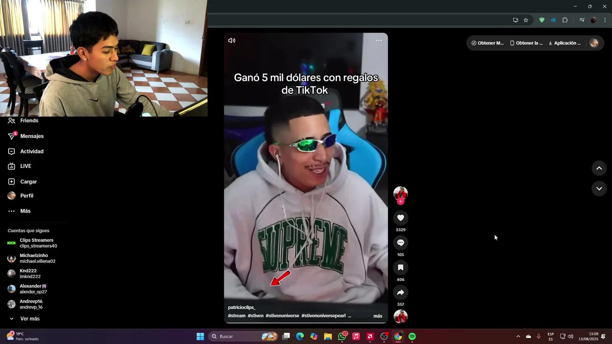
Task: Expand followed accounts with 'Ver más'
Action: [24, 319]
